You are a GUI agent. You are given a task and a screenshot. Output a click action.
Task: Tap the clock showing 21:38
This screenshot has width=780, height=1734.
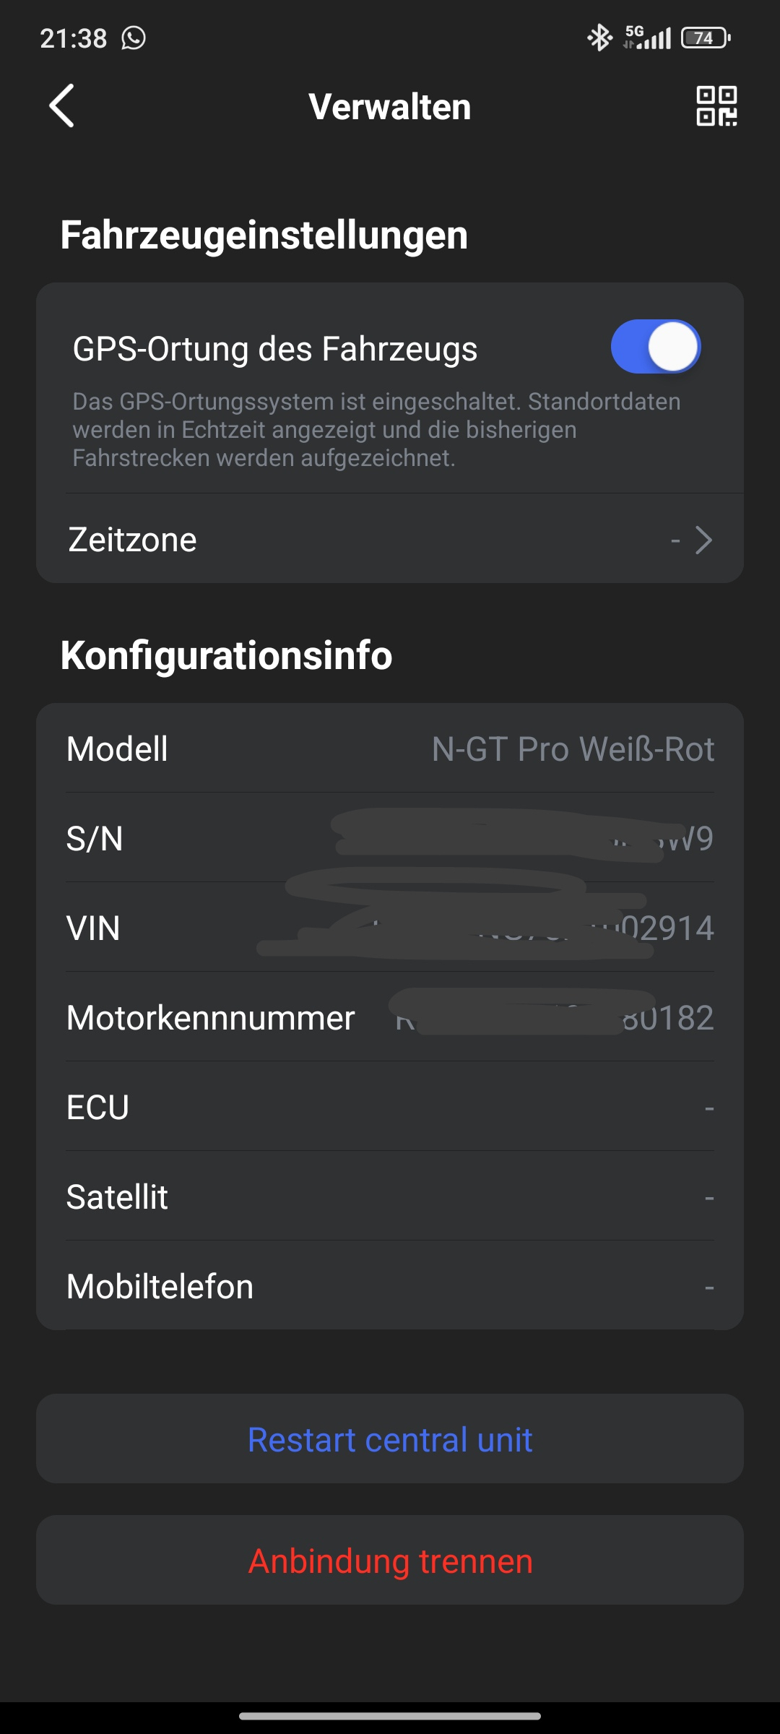tap(73, 38)
